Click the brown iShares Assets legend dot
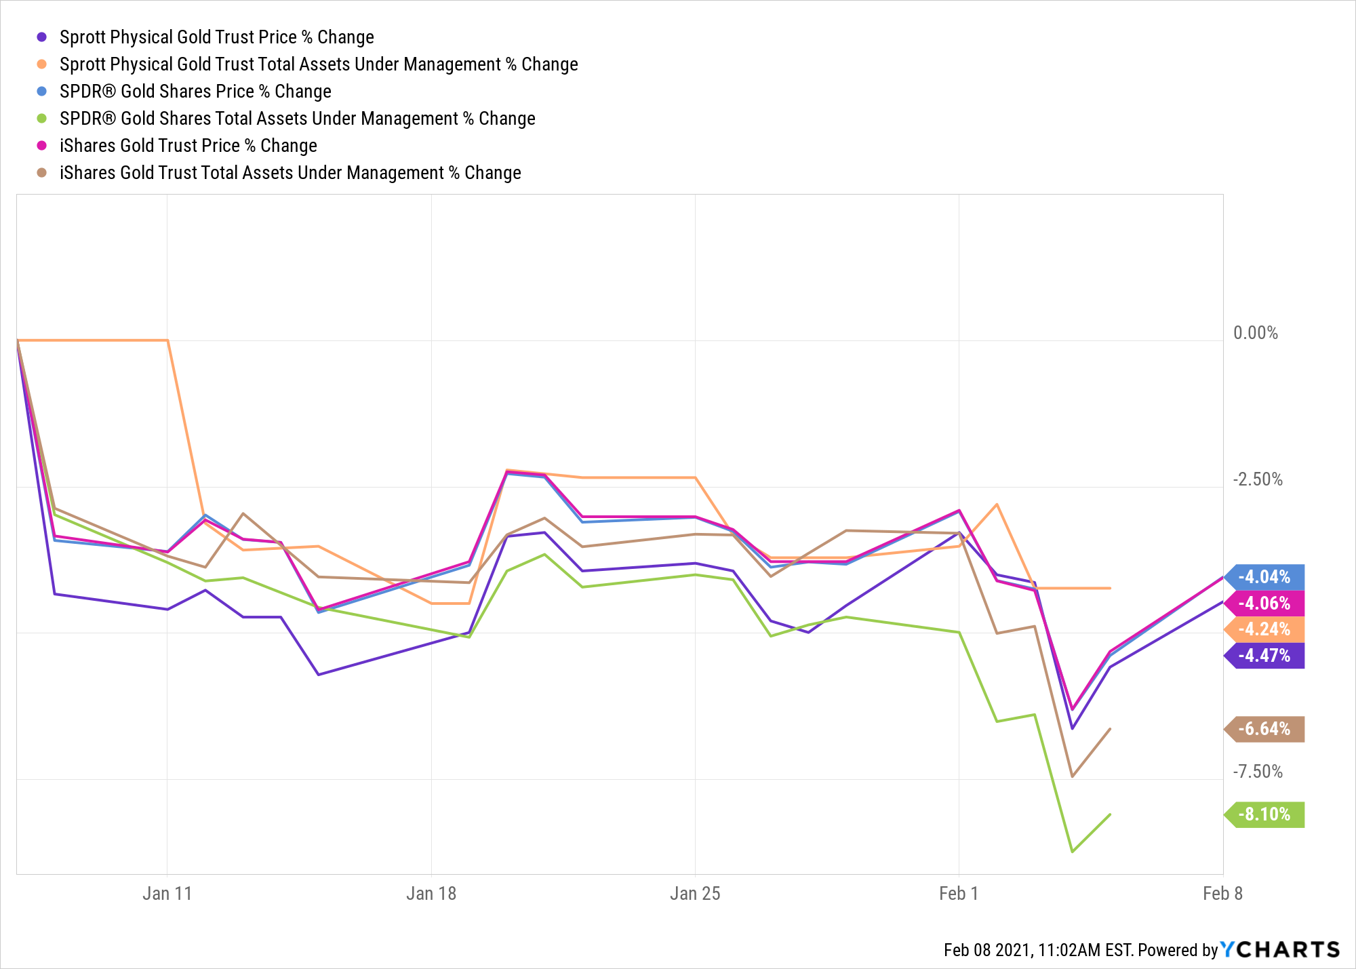 pyautogui.click(x=42, y=173)
